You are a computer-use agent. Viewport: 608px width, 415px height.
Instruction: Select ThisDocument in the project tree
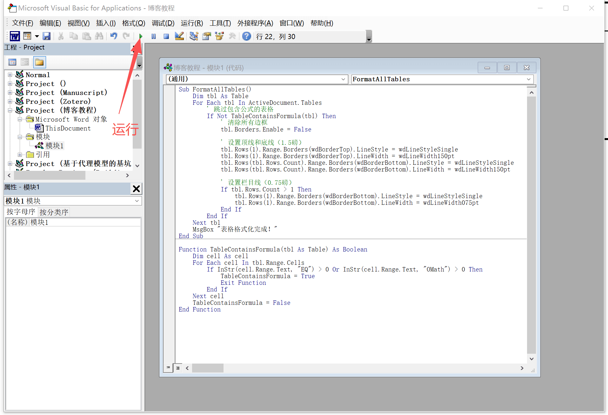click(x=68, y=128)
